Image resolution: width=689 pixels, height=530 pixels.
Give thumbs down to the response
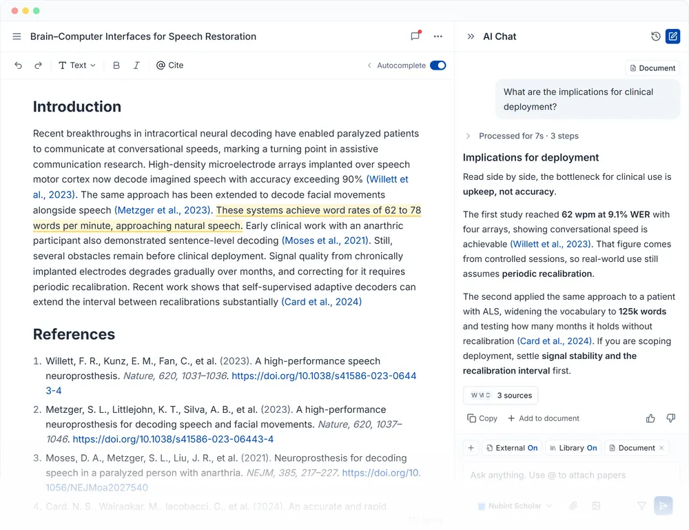[670, 418]
